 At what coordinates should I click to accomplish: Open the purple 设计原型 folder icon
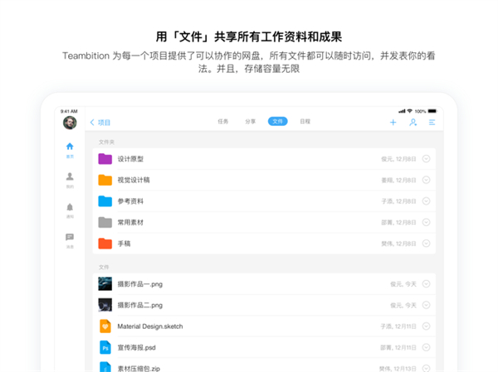click(x=105, y=158)
